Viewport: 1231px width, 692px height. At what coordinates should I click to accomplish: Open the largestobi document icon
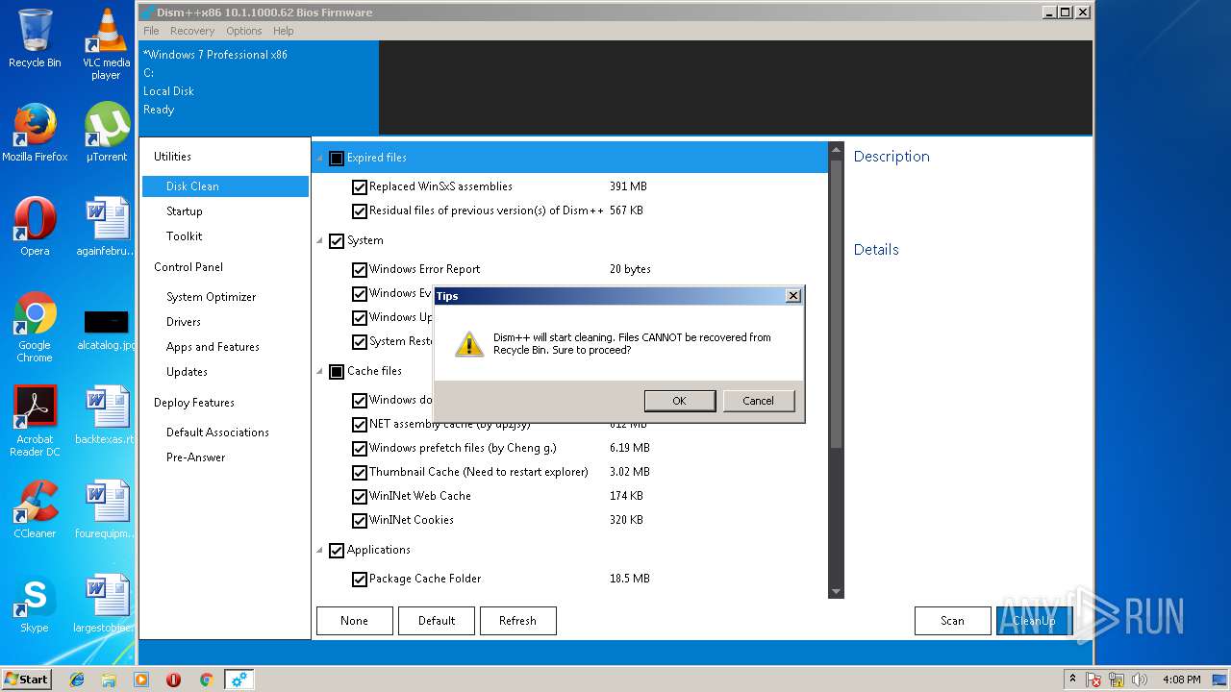[106, 604]
